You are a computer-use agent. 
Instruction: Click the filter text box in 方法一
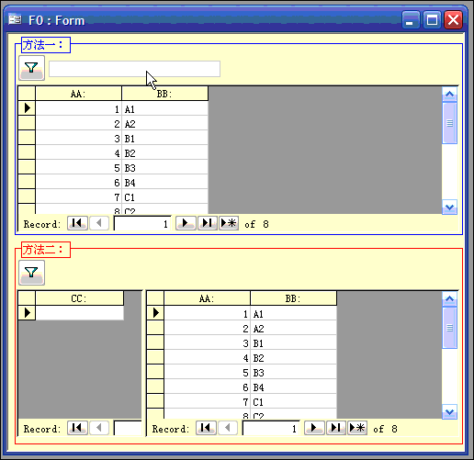click(134, 69)
